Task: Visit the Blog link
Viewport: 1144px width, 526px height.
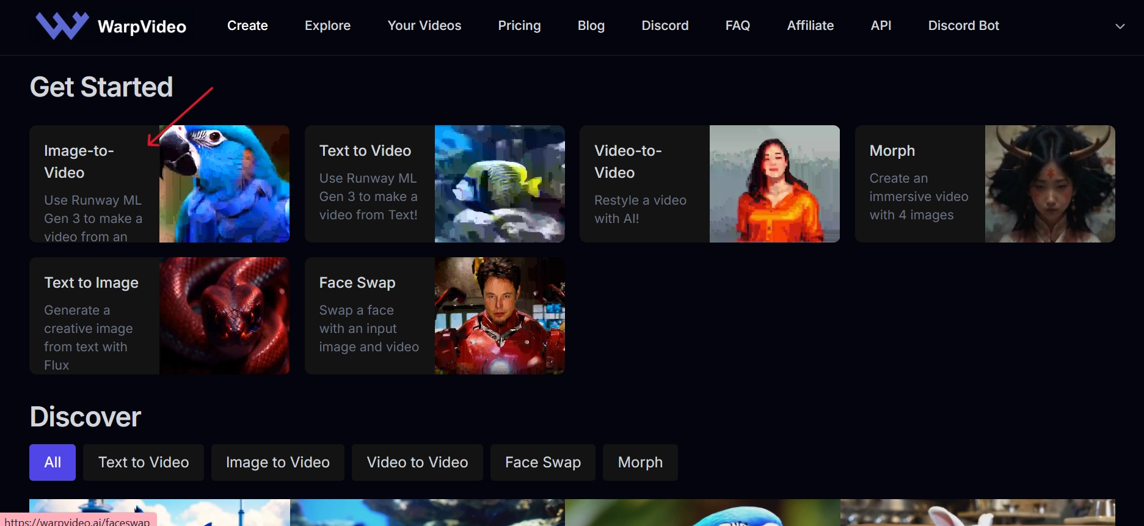Action: (x=591, y=26)
